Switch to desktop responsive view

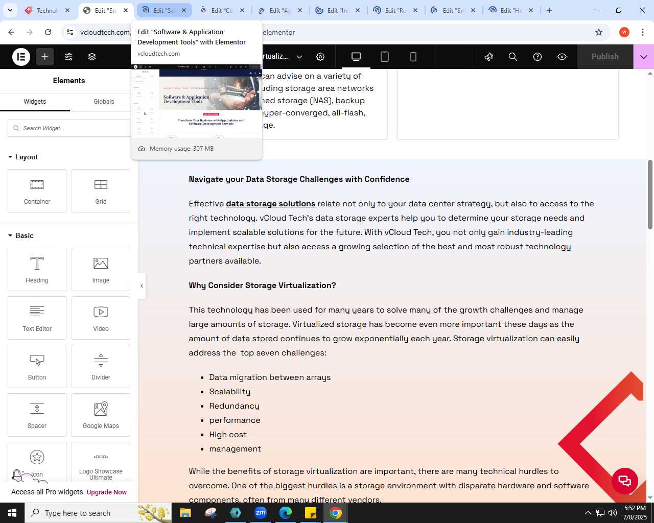356,57
